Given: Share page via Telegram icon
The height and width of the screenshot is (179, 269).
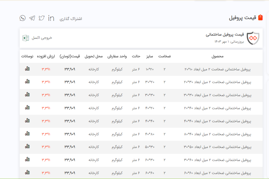Looking at the screenshot, I should pyautogui.click(x=32, y=18).
